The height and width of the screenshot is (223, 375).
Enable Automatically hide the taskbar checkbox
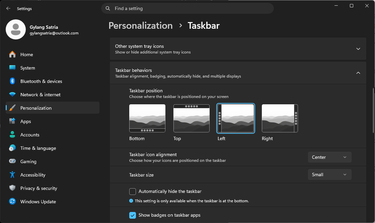pos(133,192)
